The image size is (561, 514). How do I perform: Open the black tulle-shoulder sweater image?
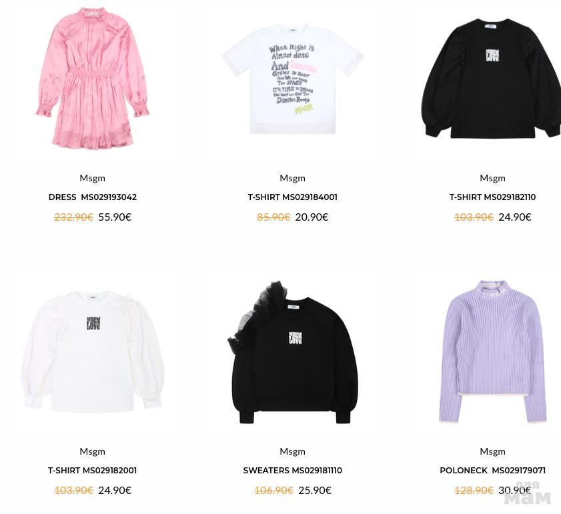coord(293,352)
